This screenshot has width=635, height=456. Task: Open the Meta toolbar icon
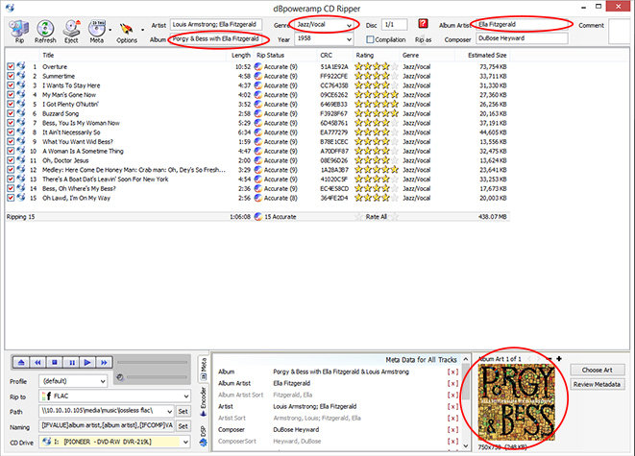[x=96, y=32]
